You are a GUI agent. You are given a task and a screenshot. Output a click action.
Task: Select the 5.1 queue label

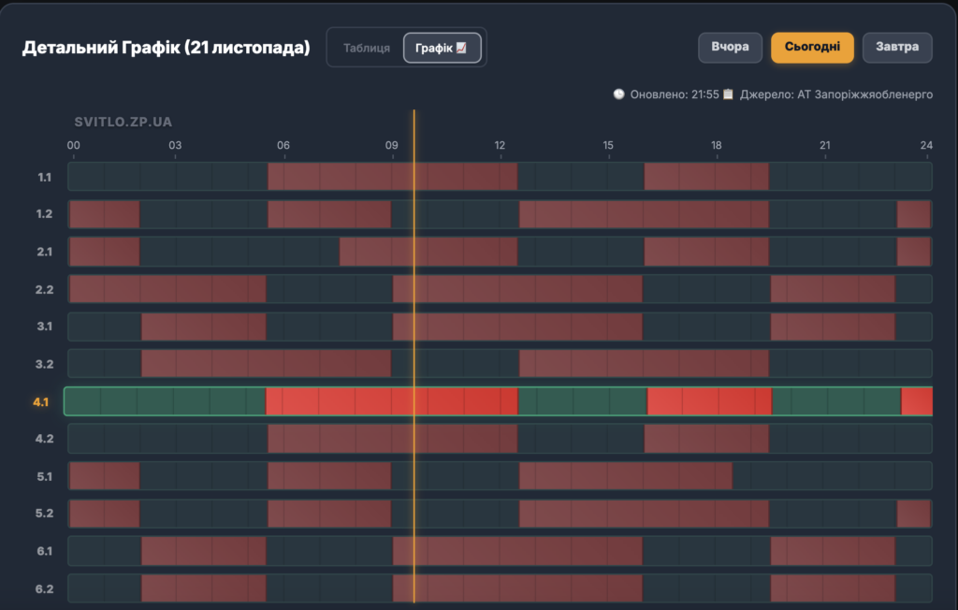click(x=45, y=476)
